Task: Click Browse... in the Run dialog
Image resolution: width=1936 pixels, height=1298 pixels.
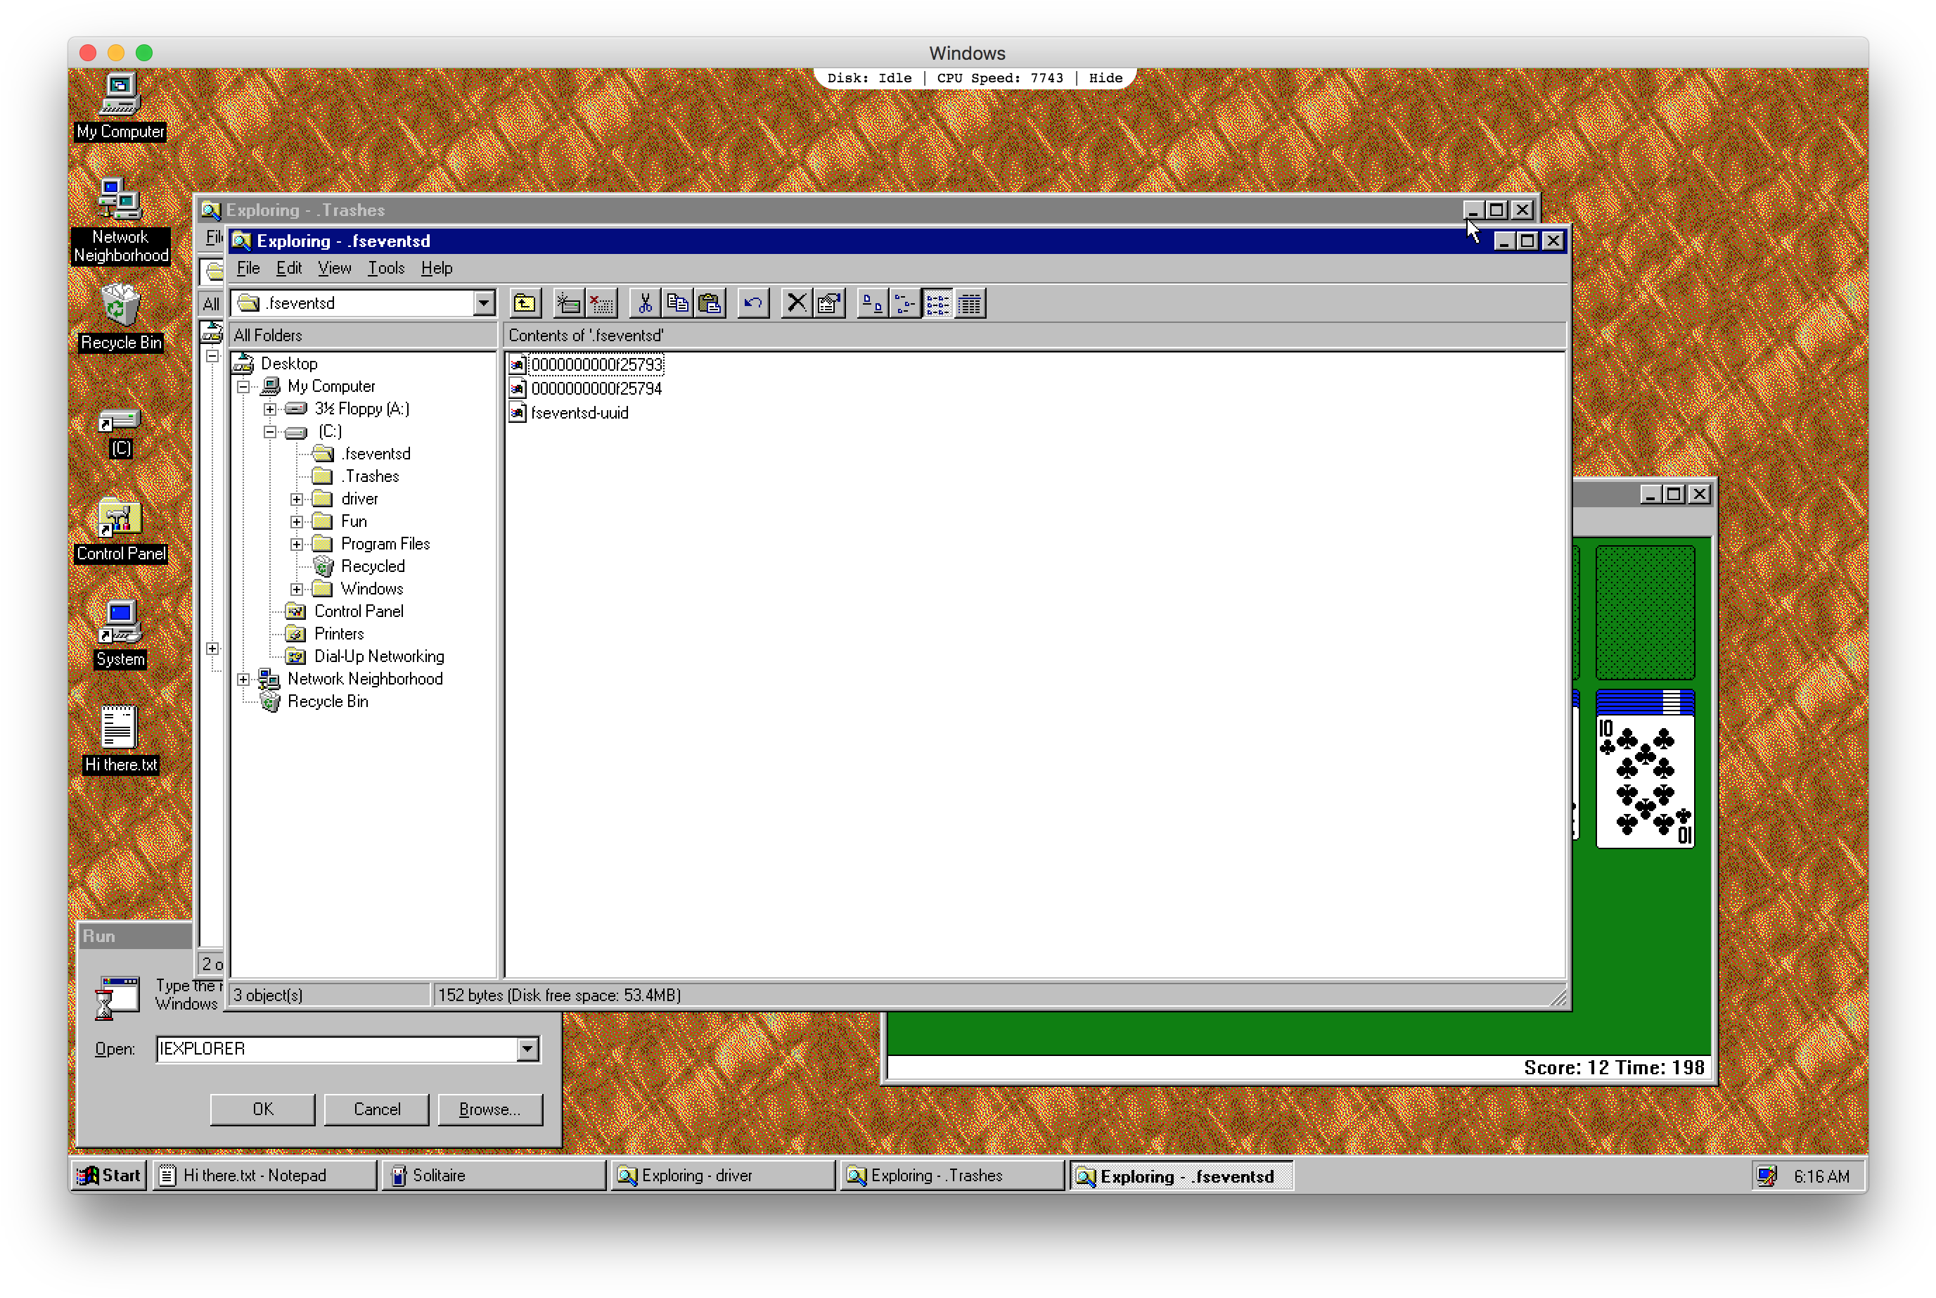Action: point(489,1109)
